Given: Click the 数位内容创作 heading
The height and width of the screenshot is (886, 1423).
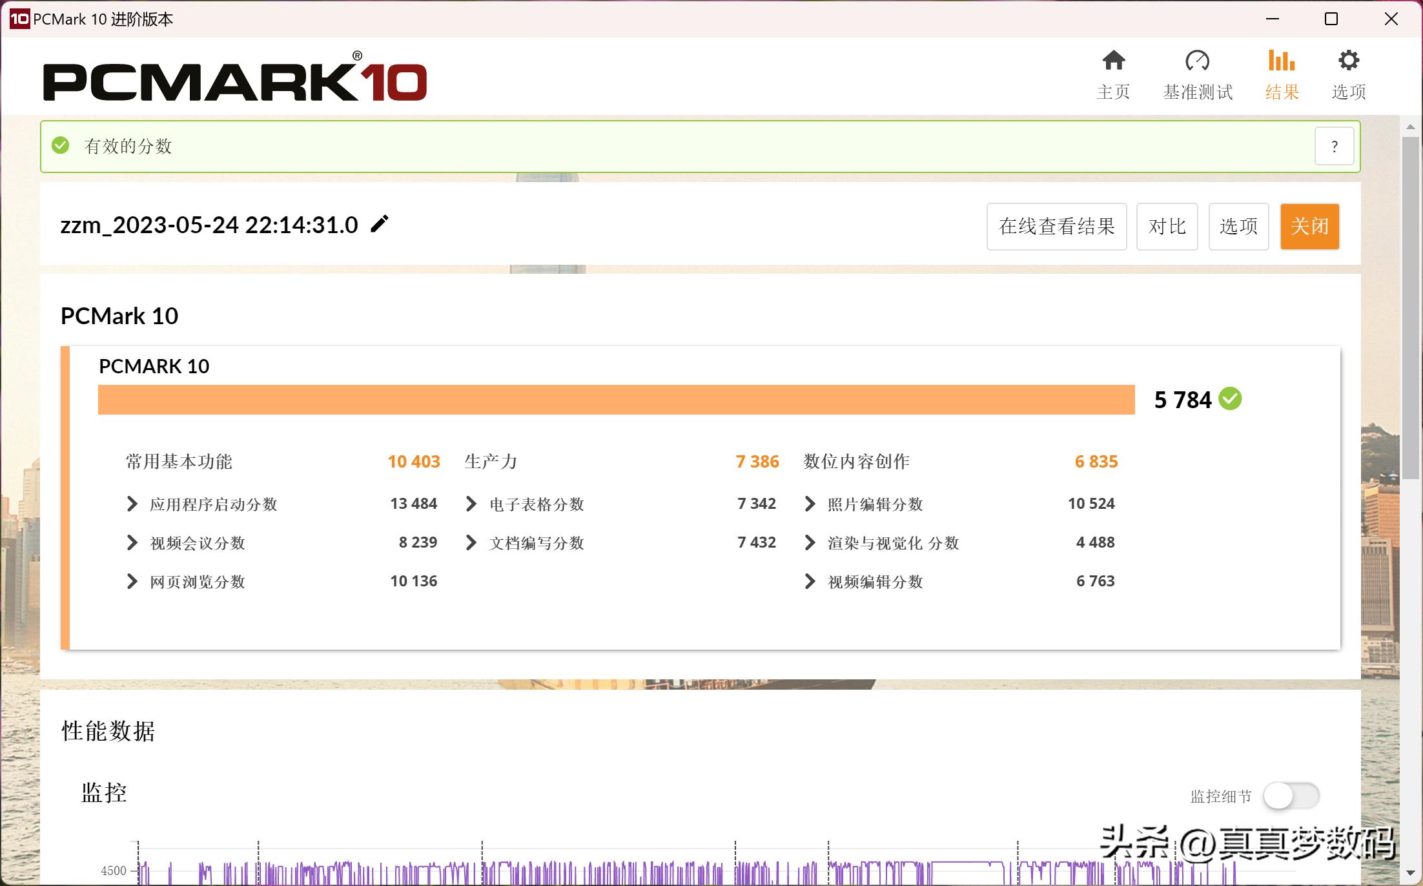Looking at the screenshot, I should click(x=856, y=462).
